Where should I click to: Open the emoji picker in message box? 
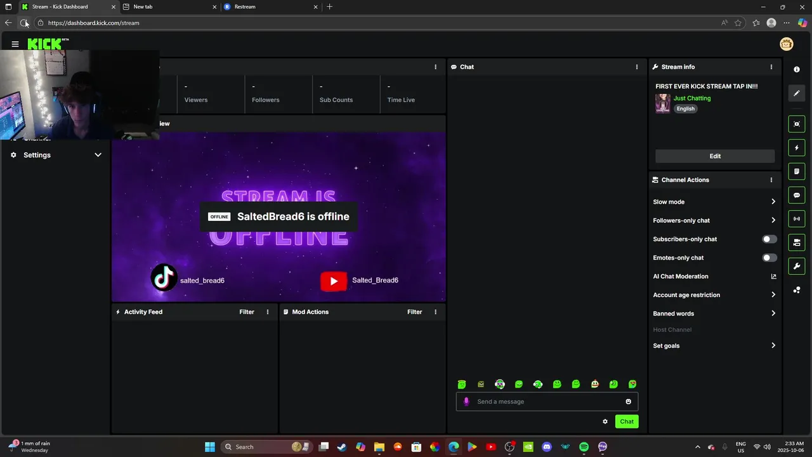[629, 401]
